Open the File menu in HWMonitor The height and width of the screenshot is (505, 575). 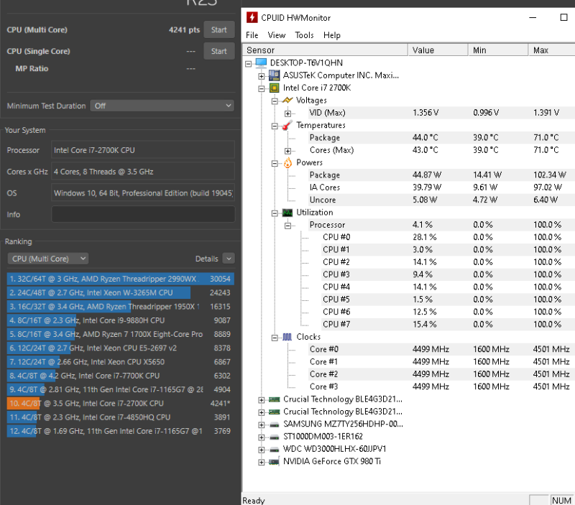pos(252,35)
